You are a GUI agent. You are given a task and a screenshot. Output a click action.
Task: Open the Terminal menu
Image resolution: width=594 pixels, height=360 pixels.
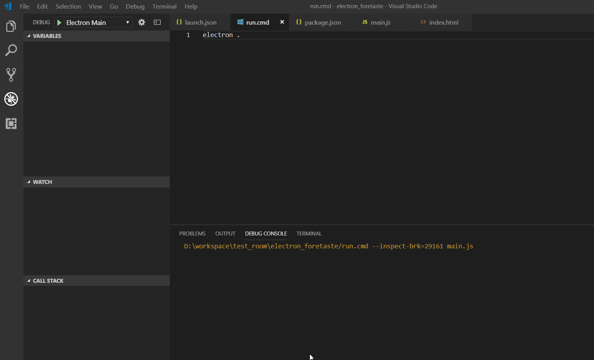tap(164, 6)
